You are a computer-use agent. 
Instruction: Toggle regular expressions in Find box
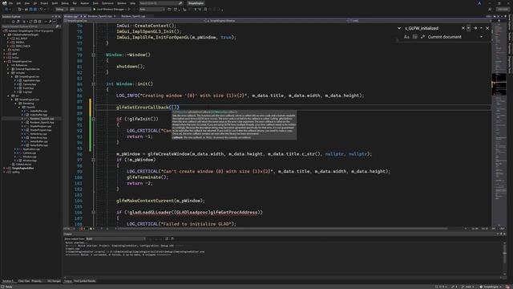click(x=422, y=37)
